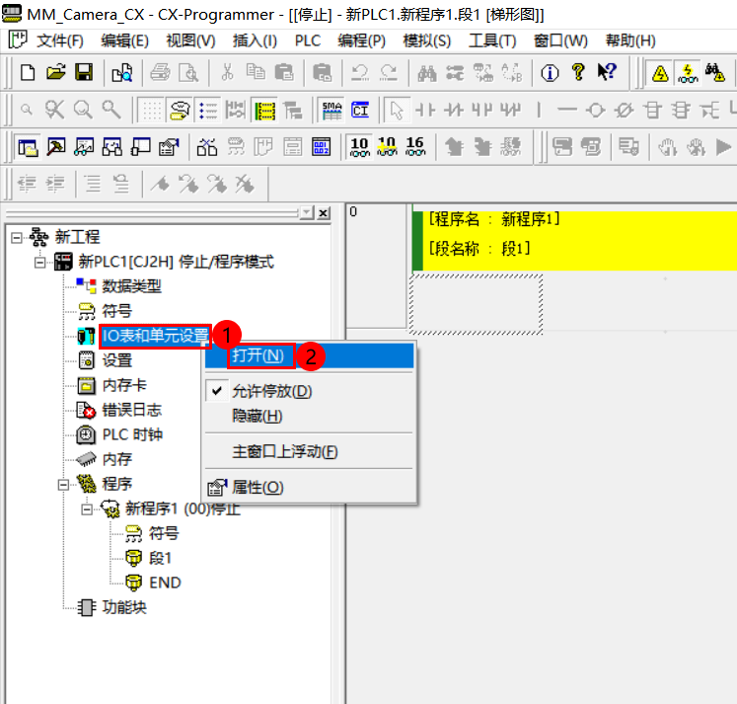Image resolution: width=737 pixels, height=704 pixels.
Task: Collapse the 程序 tree node
Action: [x=63, y=485]
